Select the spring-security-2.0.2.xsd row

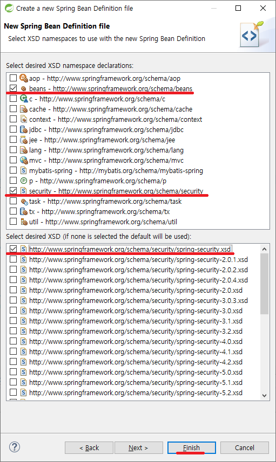(138, 270)
